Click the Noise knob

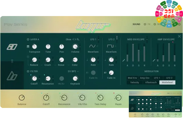point(61,60)
